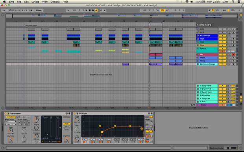Click the Compressor Release knob
The image size is (244, 152).
tap(37, 136)
